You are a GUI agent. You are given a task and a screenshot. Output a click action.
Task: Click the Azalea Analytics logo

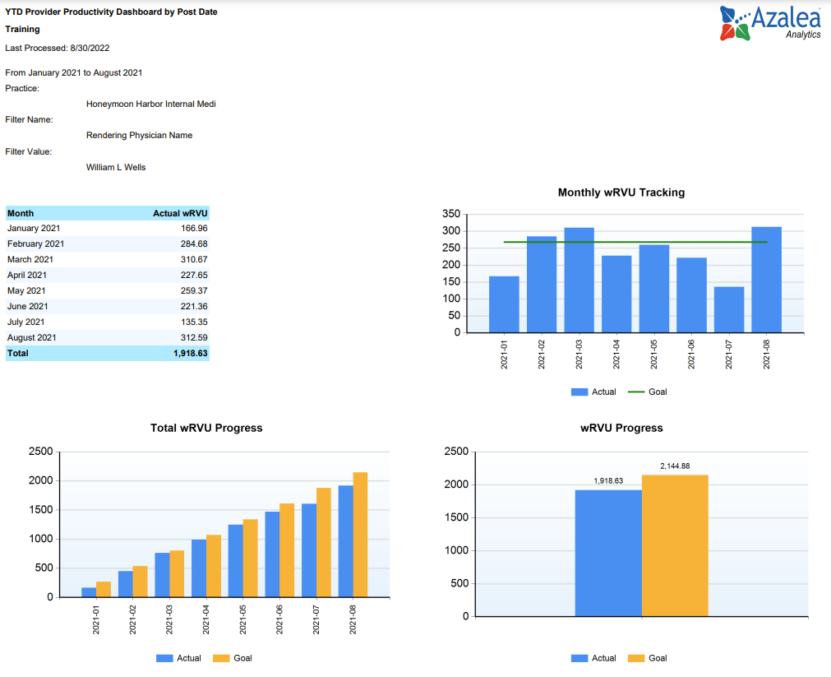pyautogui.click(x=769, y=23)
